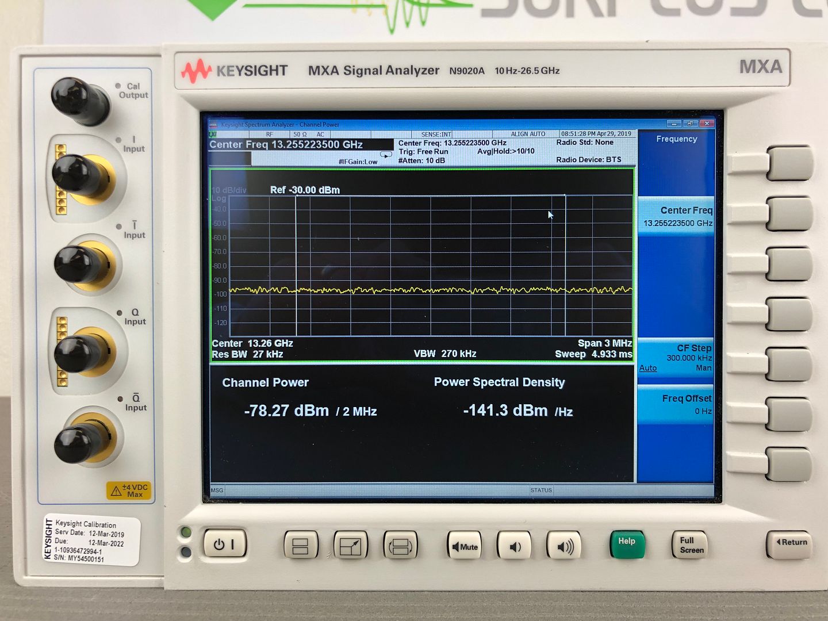Close the Keysight Spectrum Analyzer window
This screenshot has height=621, width=828.
tap(708, 124)
